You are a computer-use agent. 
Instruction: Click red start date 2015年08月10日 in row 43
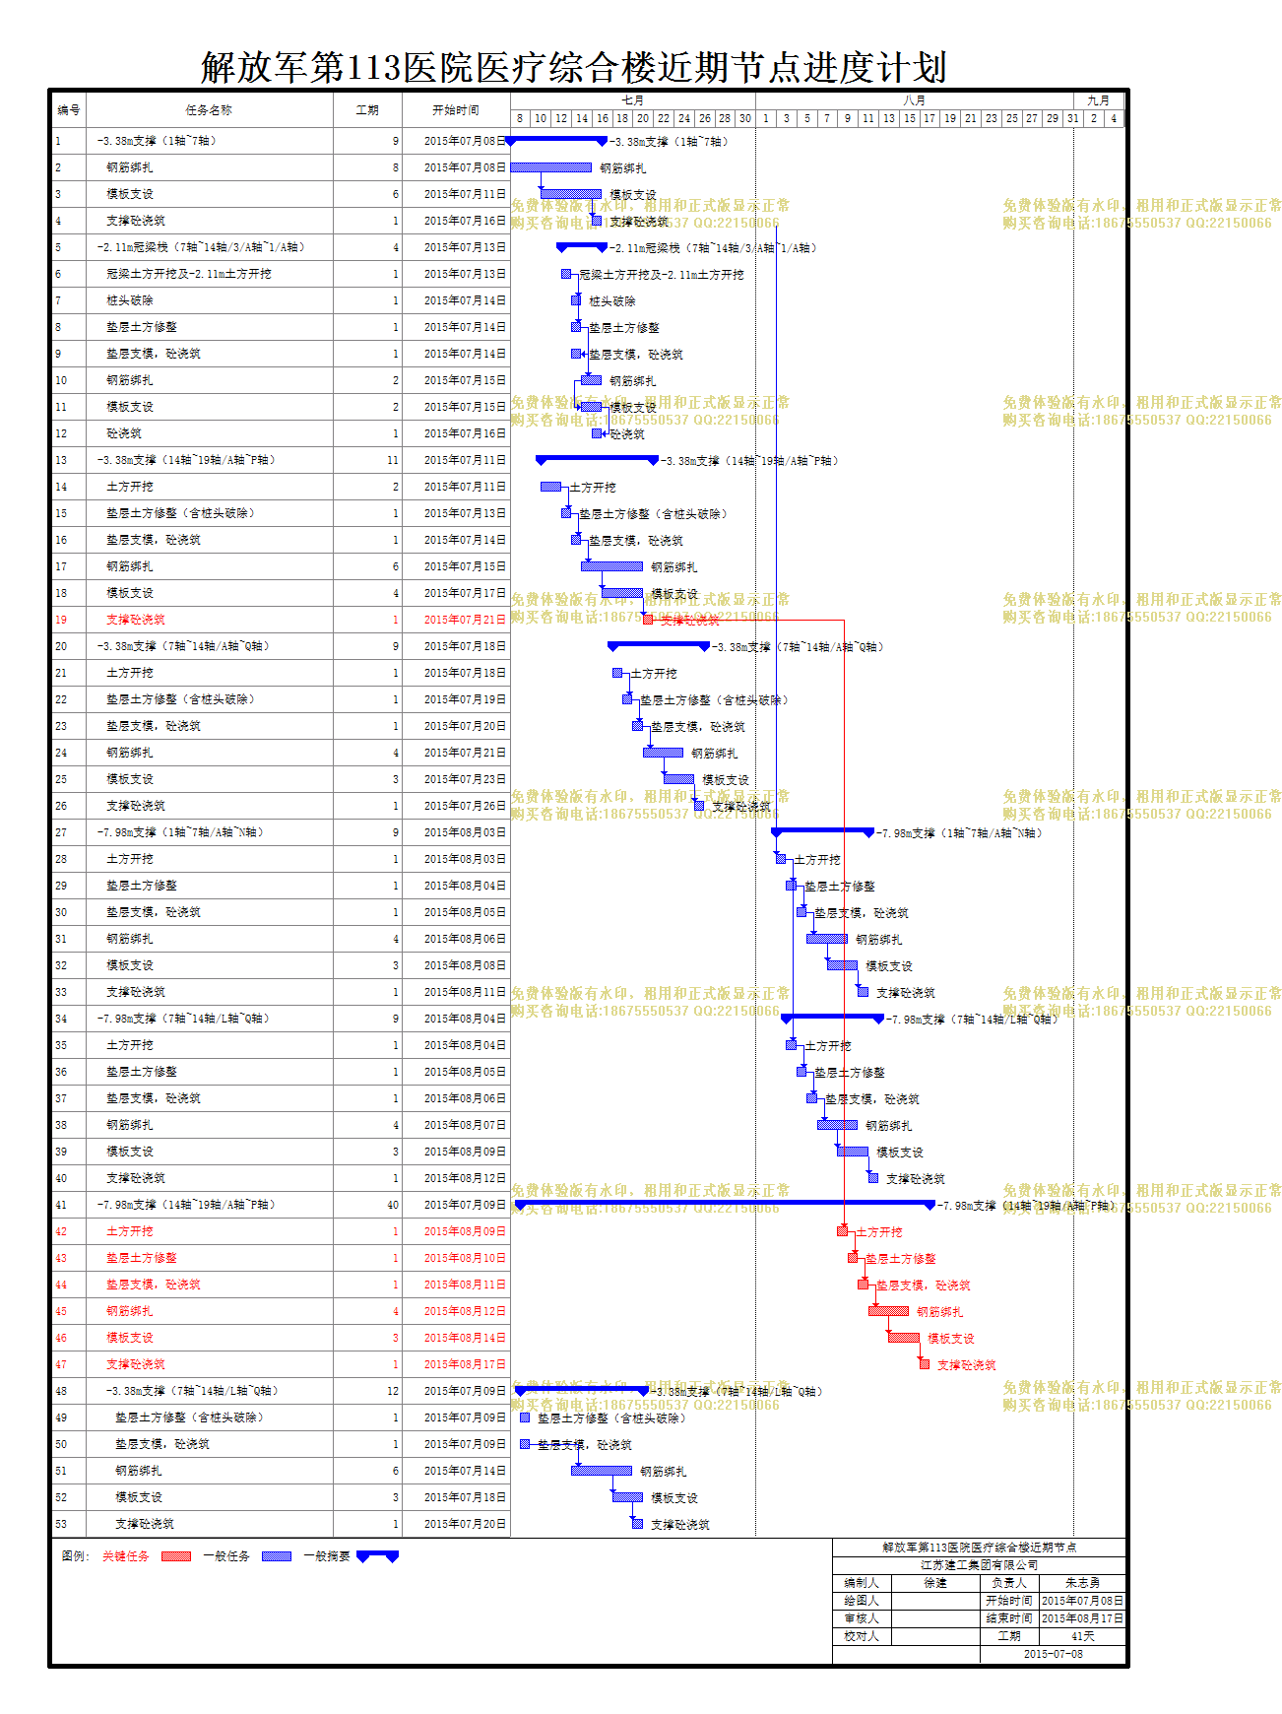click(465, 1258)
